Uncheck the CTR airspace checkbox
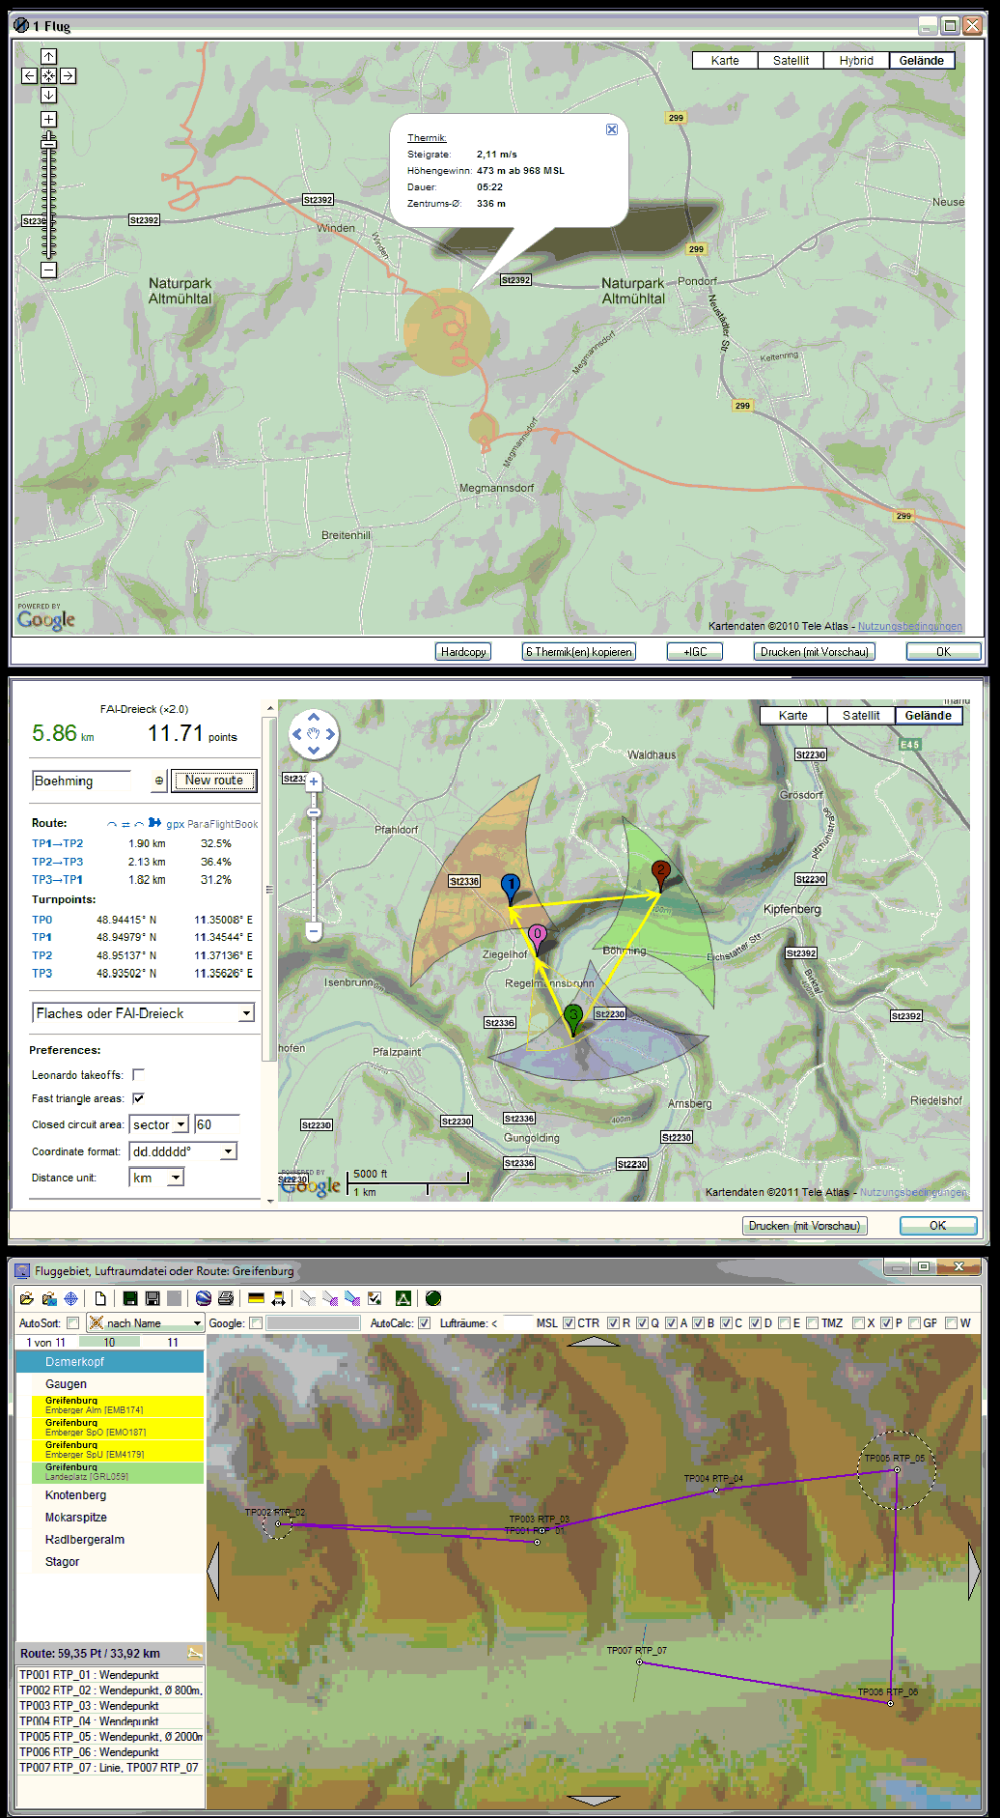The height and width of the screenshot is (1818, 1000). coord(569,1323)
